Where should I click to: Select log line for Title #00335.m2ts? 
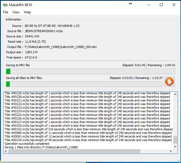pos(88,140)
